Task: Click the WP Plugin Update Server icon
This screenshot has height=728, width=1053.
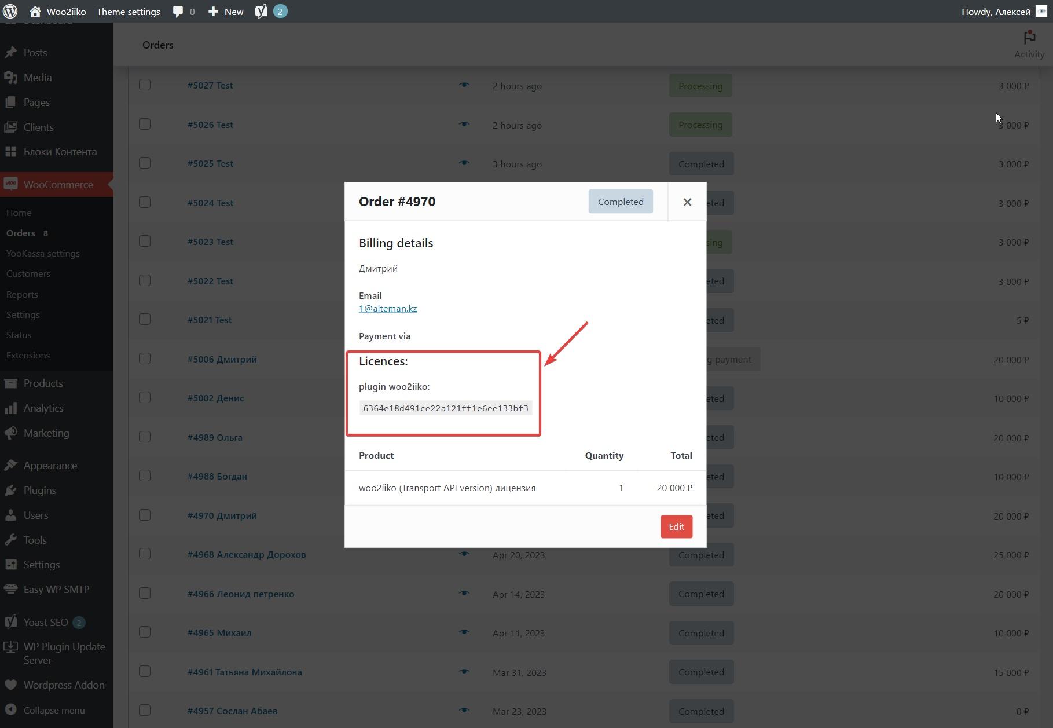Action: pyautogui.click(x=10, y=647)
